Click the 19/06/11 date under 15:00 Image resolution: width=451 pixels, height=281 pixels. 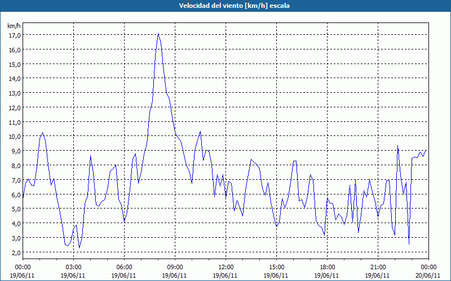(276, 275)
